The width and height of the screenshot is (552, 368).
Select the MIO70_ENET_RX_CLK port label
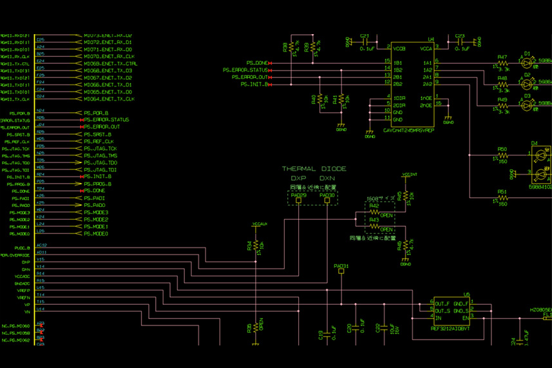109,56
